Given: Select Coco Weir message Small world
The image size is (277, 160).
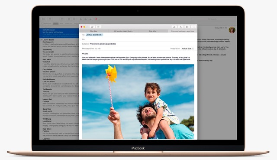Looking at the screenshot, I should tap(59, 112).
